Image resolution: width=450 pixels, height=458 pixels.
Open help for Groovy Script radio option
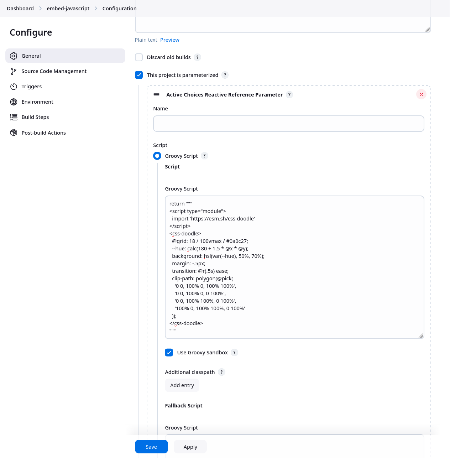click(204, 156)
